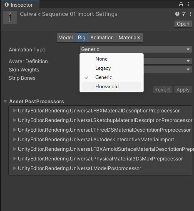Collapse the Asset PostProcessors section
194x211 pixels.
(x=5, y=102)
